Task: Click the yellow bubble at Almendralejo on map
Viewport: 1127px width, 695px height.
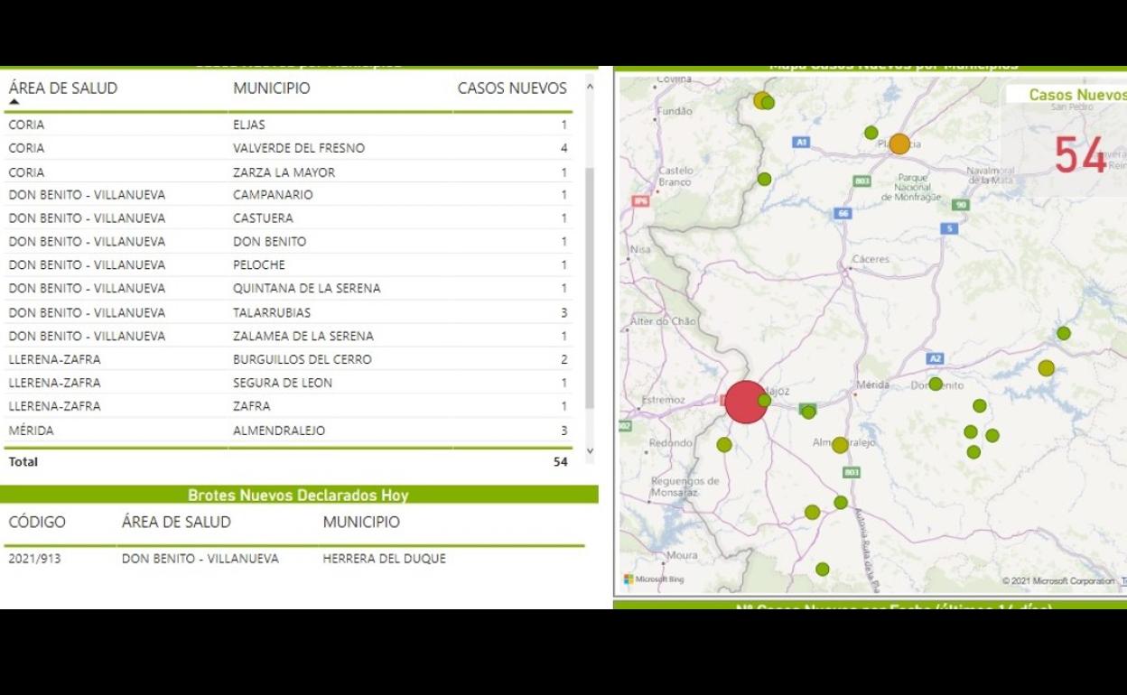Action: (840, 445)
